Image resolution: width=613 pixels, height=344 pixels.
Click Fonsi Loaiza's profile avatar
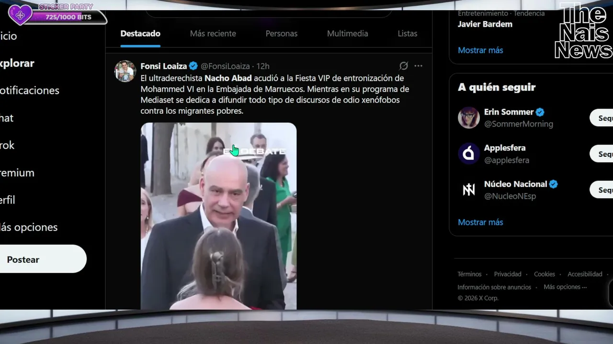[125, 71]
